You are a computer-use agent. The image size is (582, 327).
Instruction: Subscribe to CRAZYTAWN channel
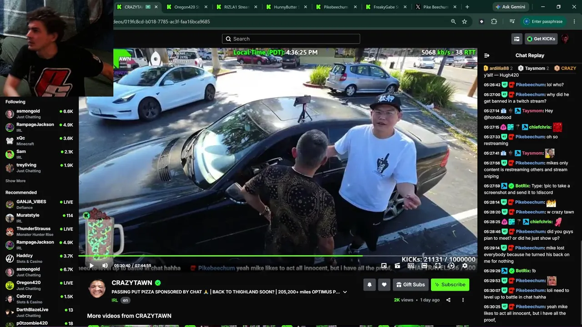(x=450, y=285)
